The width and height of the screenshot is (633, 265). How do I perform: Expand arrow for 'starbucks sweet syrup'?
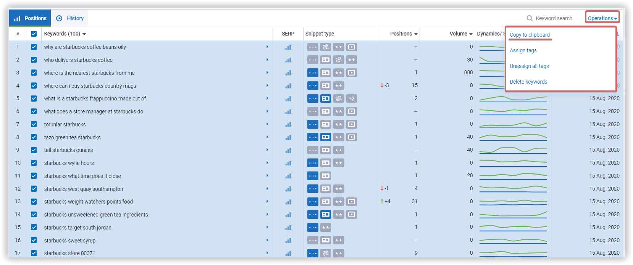(267, 240)
